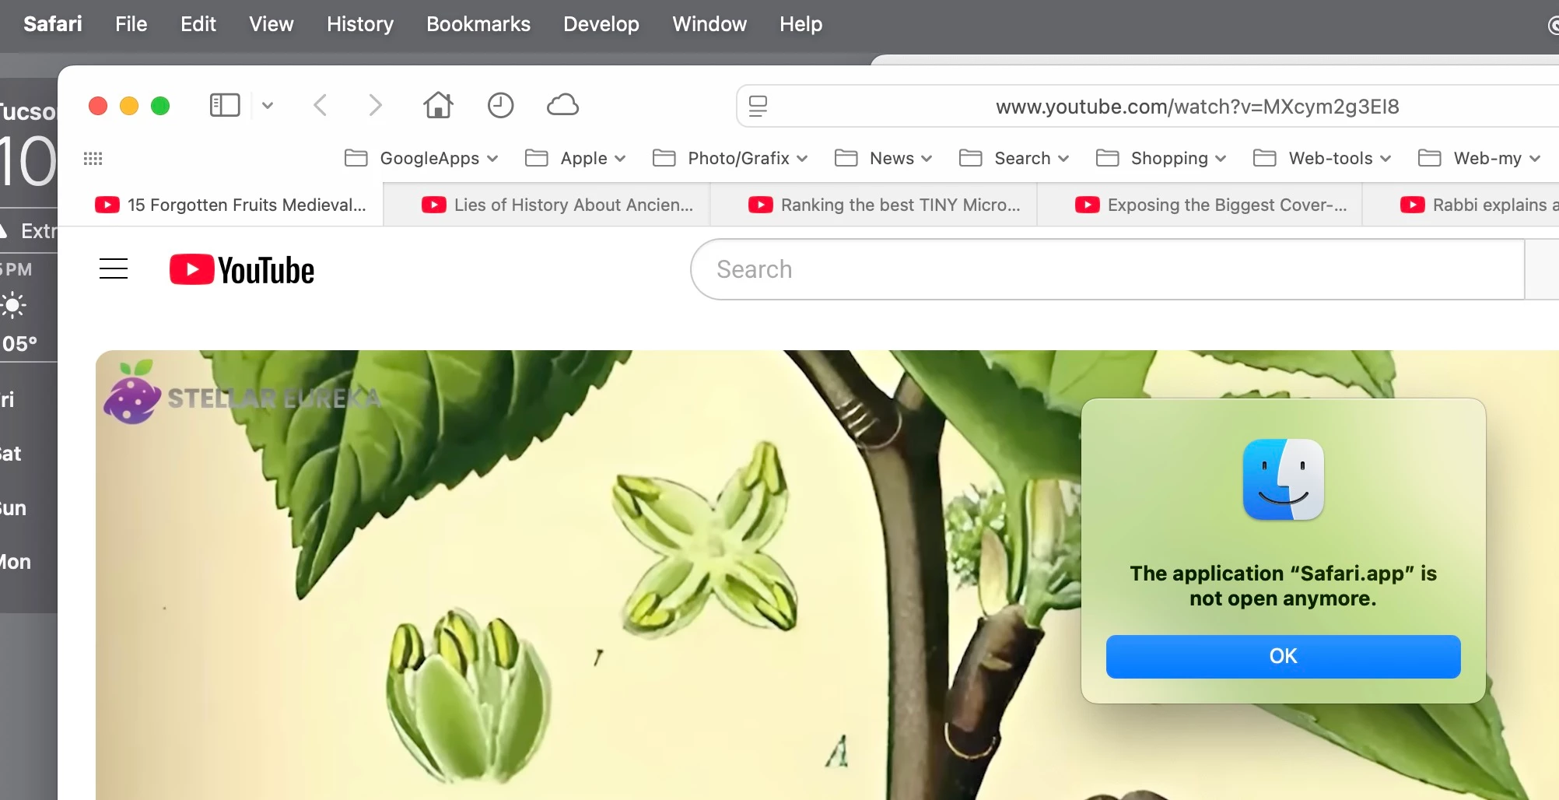Open the bookmarks grid icon
This screenshot has height=800, width=1559.
pyautogui.click(x=93, y=159)
